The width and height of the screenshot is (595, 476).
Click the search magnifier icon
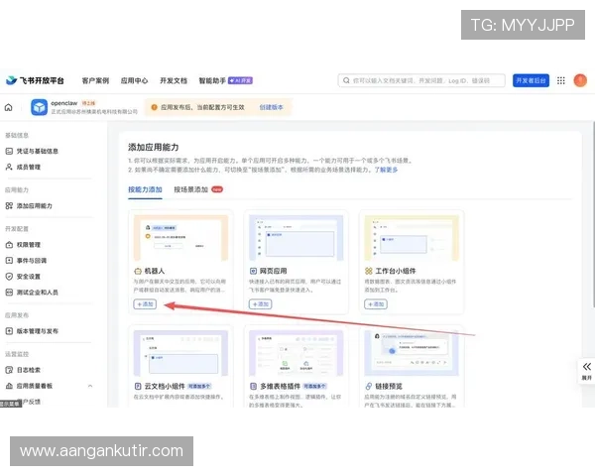346,80
